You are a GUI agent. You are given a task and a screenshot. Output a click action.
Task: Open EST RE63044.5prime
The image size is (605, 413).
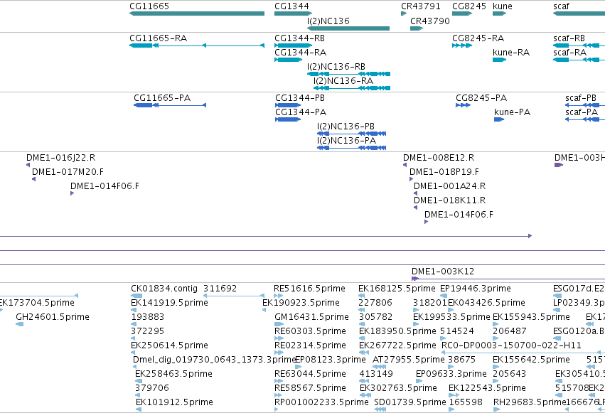coord(310,374)
